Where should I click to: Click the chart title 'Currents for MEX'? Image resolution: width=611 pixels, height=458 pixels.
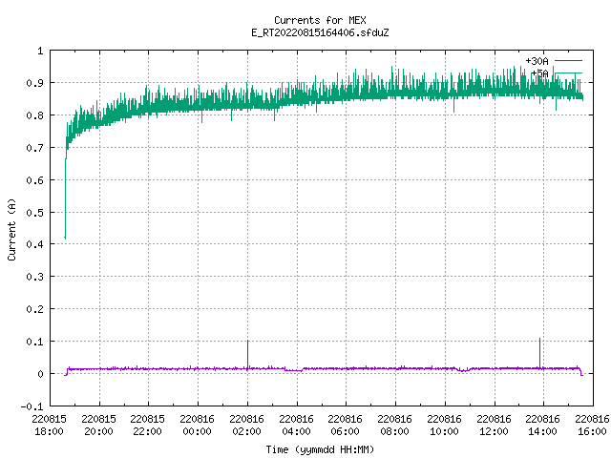320,20
